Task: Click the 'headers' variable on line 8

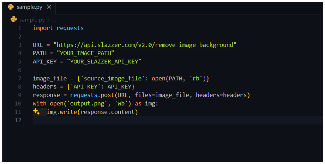Action: click(44, 86)
